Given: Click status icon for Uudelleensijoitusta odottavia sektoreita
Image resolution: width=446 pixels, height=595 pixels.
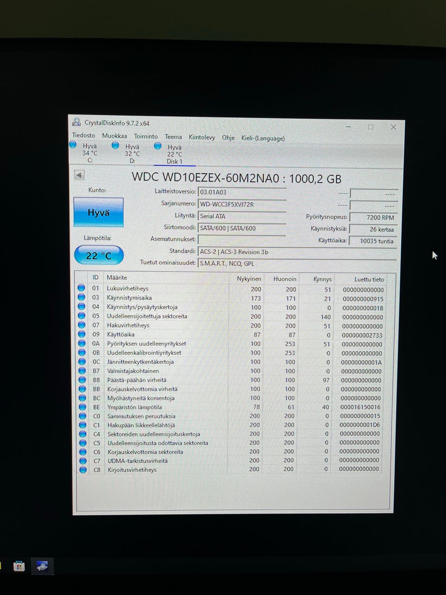Looking at the screenshot, I should [83, 443].
